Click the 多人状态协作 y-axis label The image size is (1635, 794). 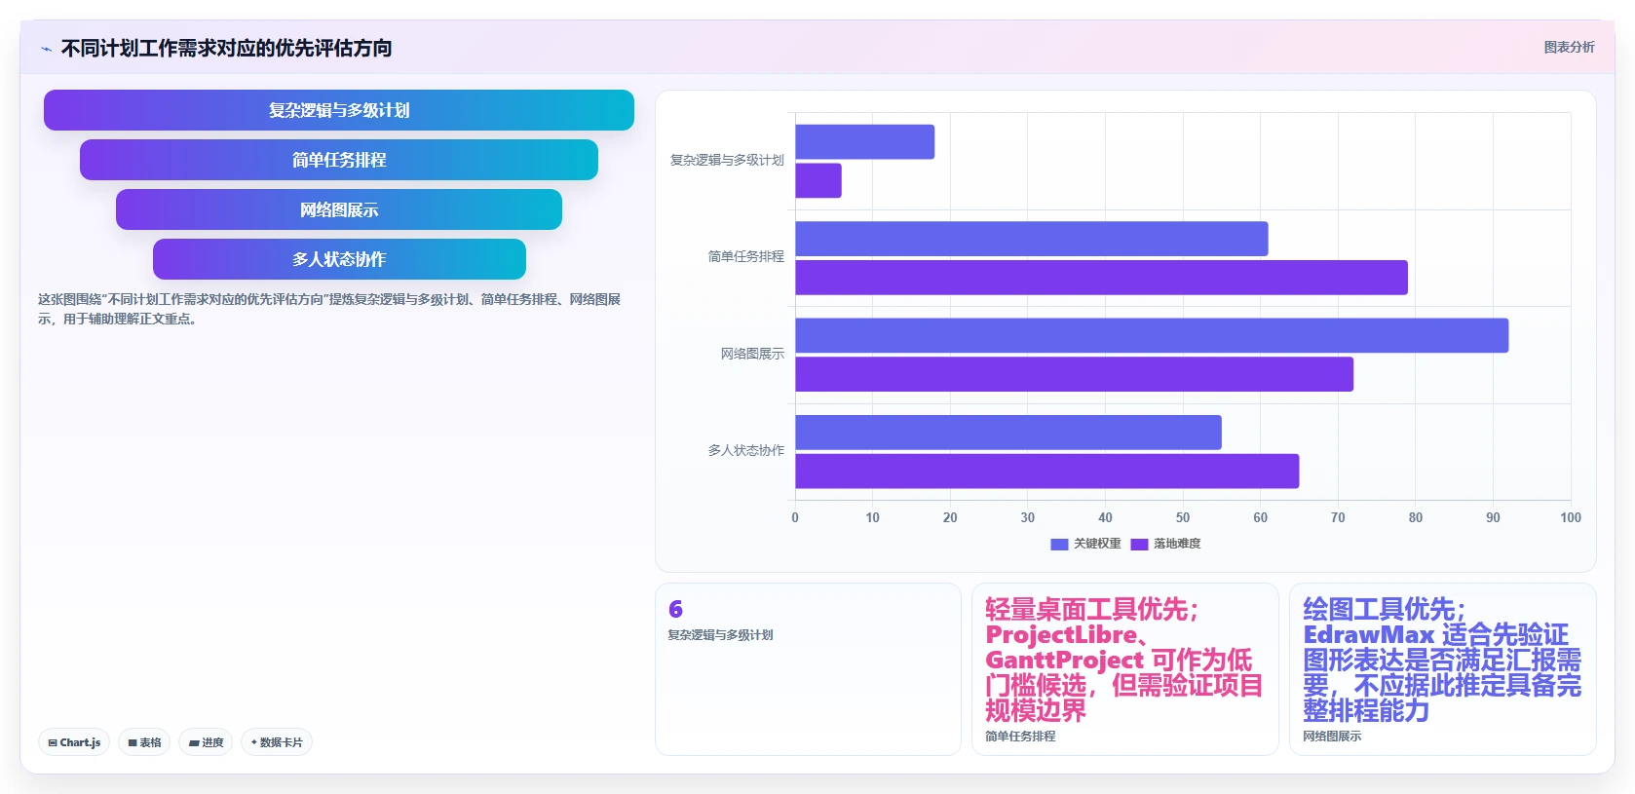745,450
